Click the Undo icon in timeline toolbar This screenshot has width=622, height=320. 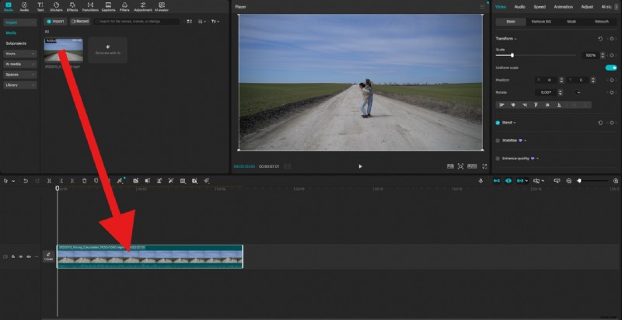pos(26,181)
